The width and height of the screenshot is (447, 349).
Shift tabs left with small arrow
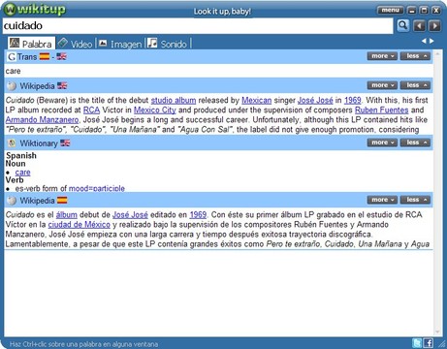tap(424, 41)
